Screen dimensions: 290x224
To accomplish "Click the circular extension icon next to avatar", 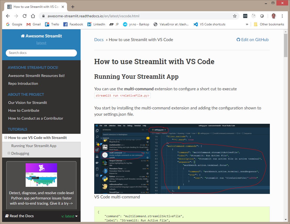I will 262,16.
